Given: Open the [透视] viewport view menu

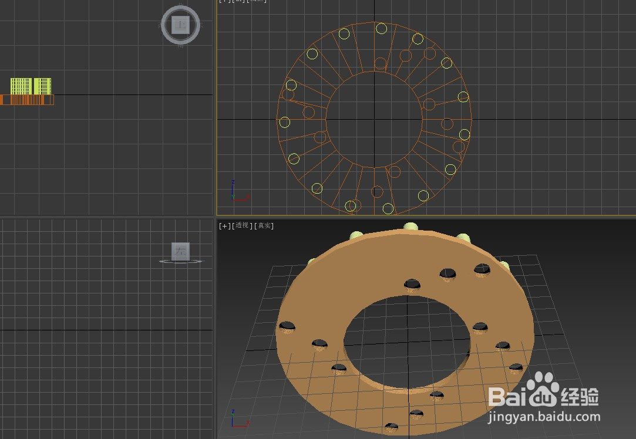Looking at the screenshot, I should point(242,226).
